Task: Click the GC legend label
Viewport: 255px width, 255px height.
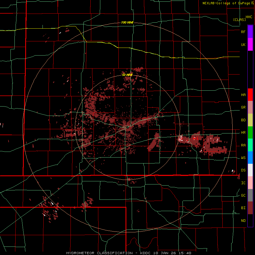Action: 243,195
